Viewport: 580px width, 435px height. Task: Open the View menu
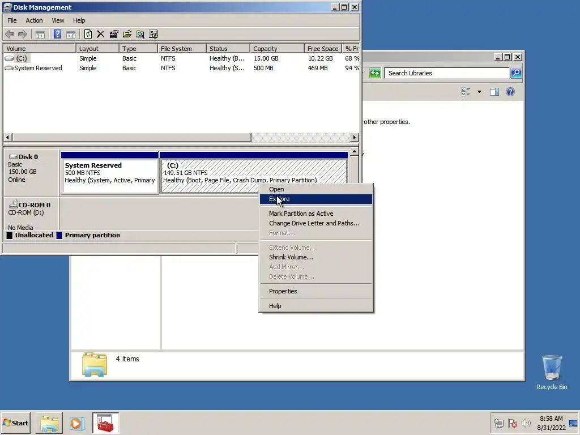[58, 20]
